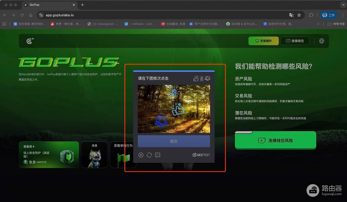
Task: Open the (3) Unassigned bookmark
Action: [103, 24]
